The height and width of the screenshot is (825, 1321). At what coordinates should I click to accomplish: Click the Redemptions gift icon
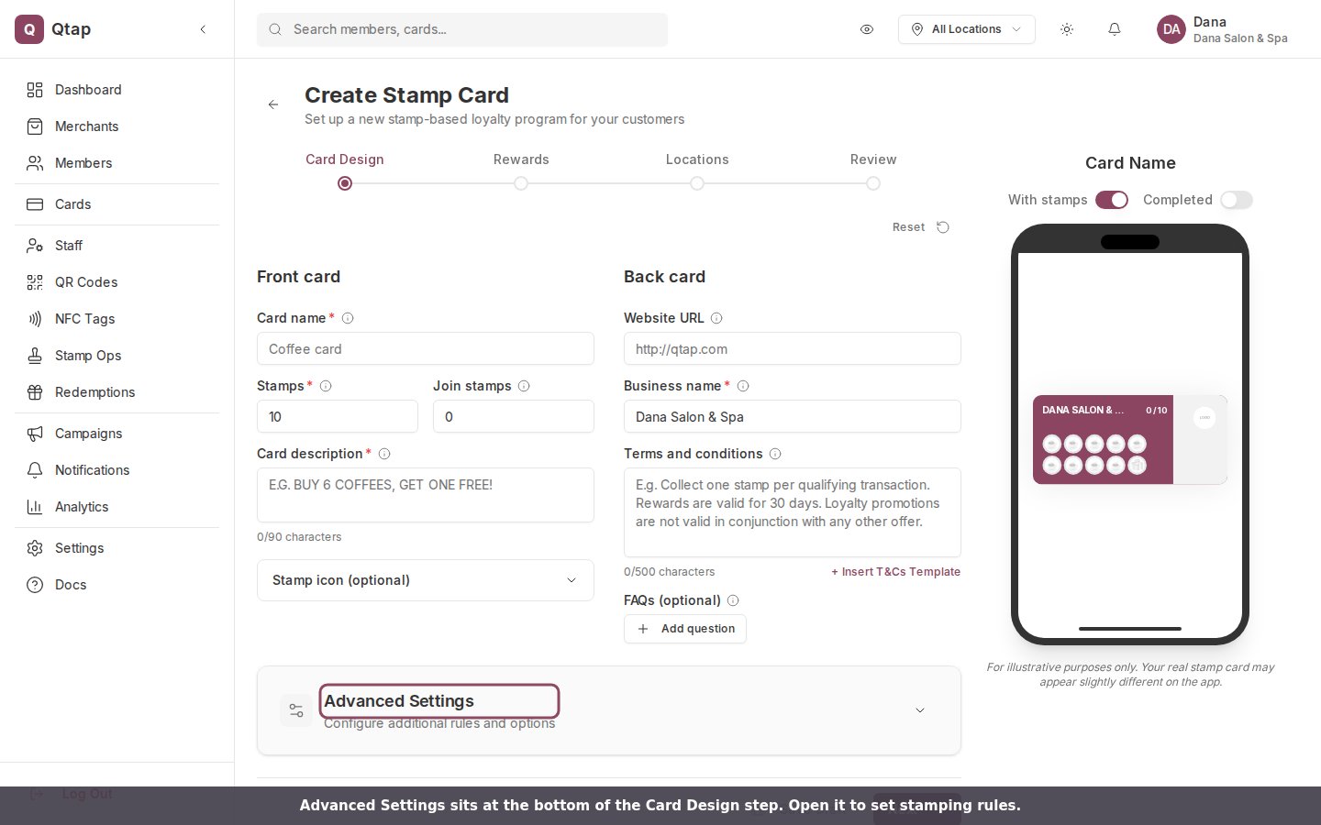pos(35,392)
